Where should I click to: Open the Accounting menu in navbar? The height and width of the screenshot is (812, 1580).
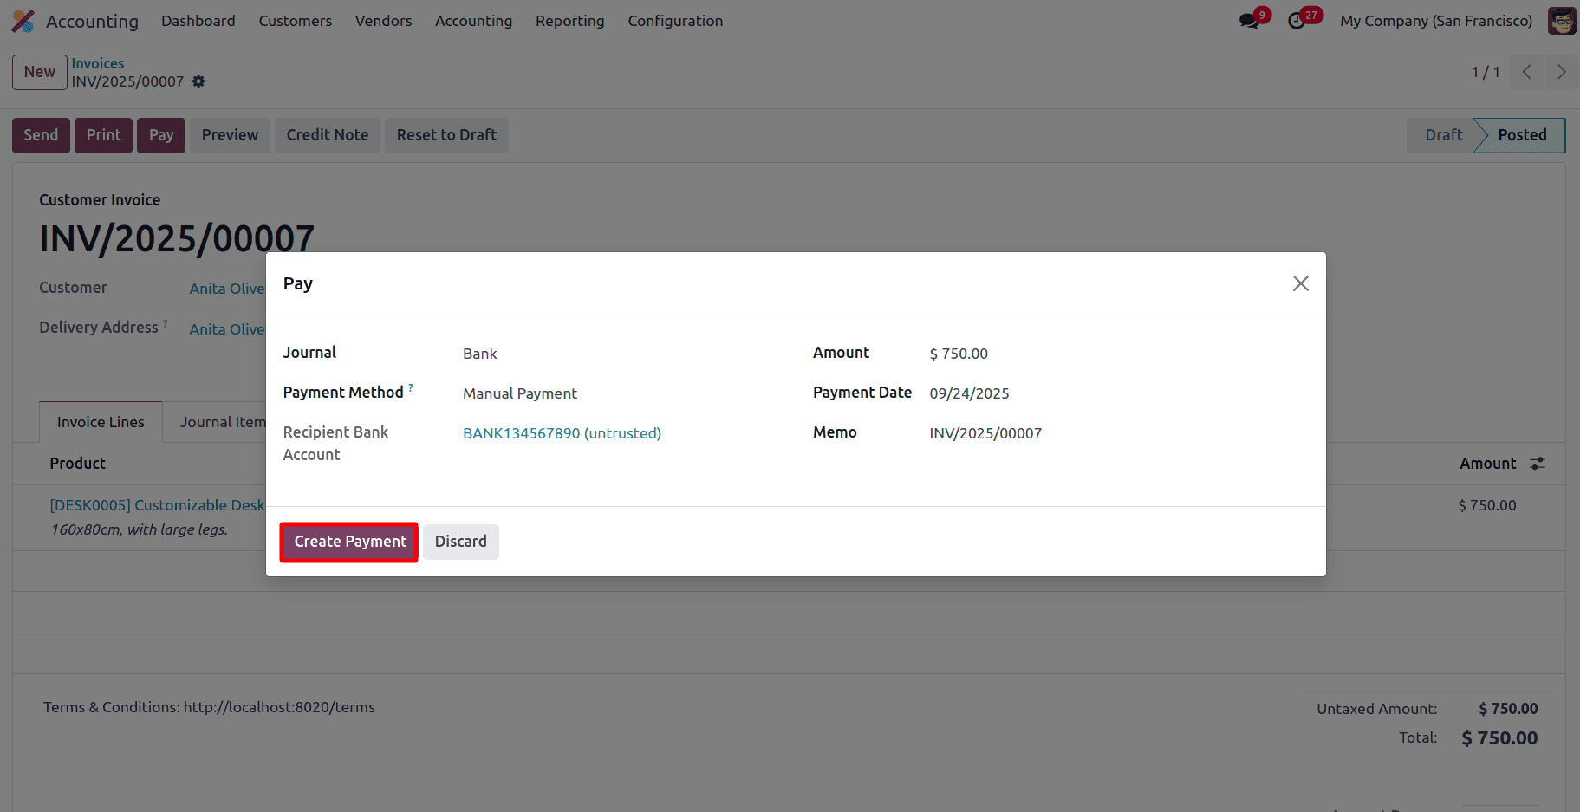[x=473, y=21]
